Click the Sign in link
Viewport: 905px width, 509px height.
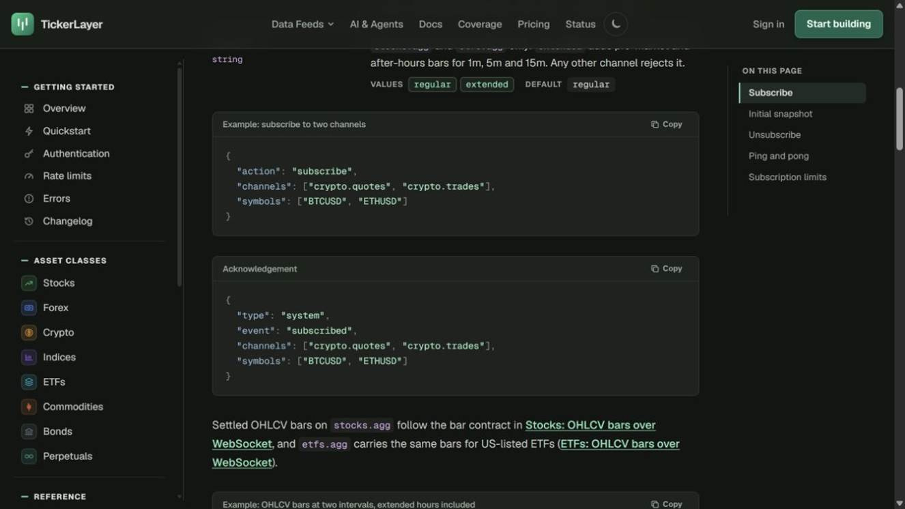[x=768, y=24]
